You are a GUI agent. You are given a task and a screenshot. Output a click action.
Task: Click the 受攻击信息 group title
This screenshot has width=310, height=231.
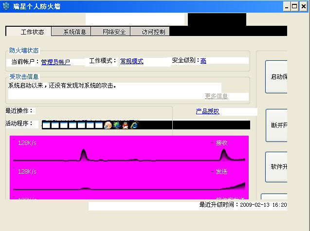click(24, 77)
